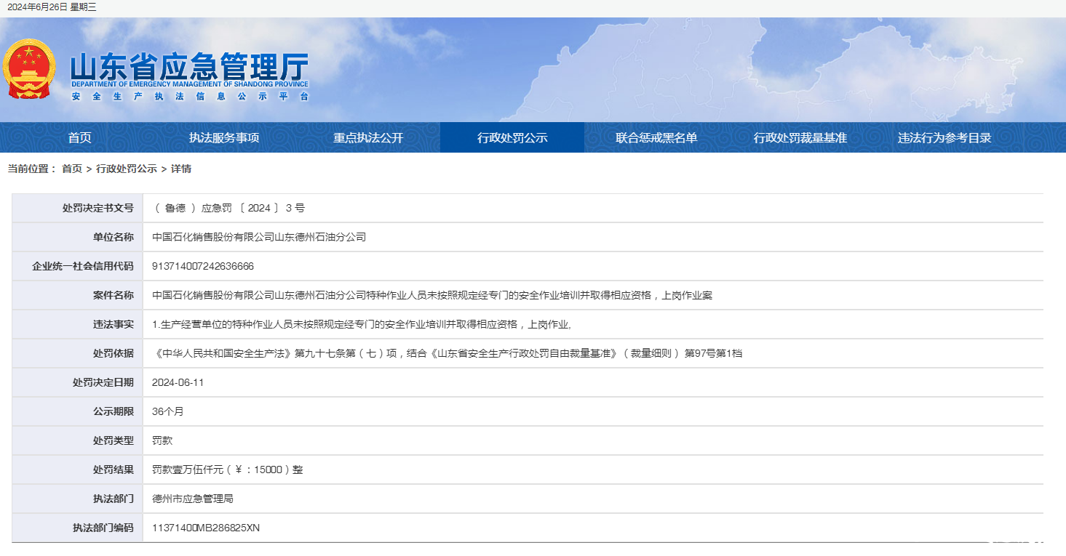Click company name 中国石化销售股份有限公司山东德州石油分公司
Image resolution: width=1066 pixels, height=556 pixels.
tap(259, 237)
